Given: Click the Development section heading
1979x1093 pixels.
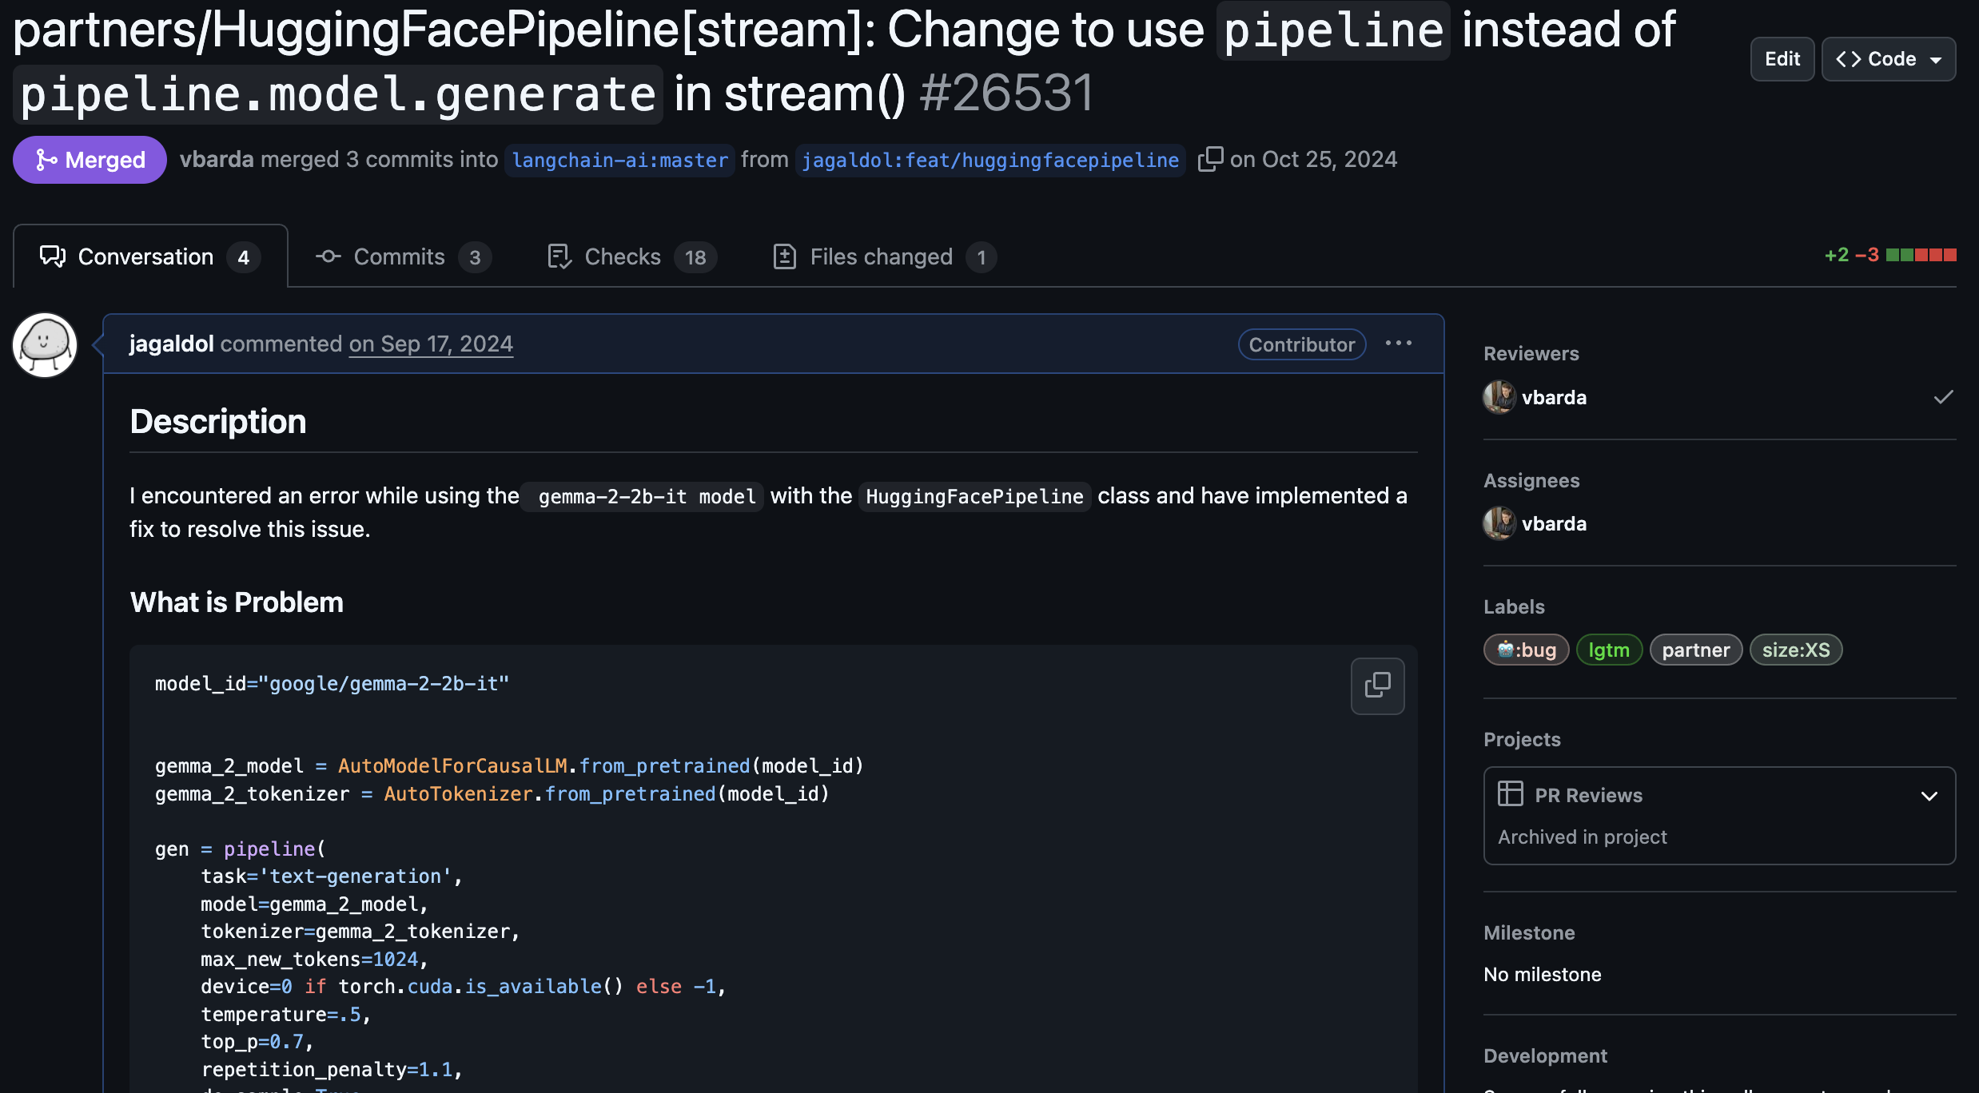Looking at the screenshot, I should click(x=1545, y=1055).
